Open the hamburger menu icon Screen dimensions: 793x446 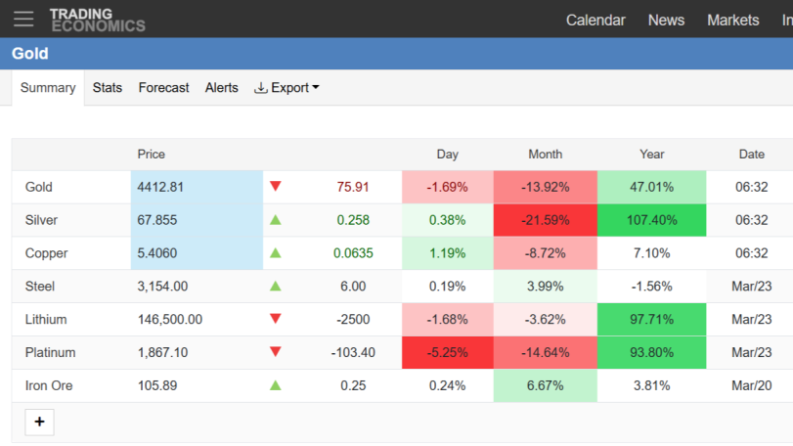(x=23, y=20)
